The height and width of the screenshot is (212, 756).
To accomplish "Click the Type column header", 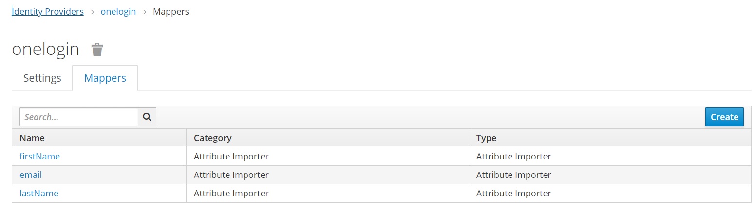I will [486, 138].
